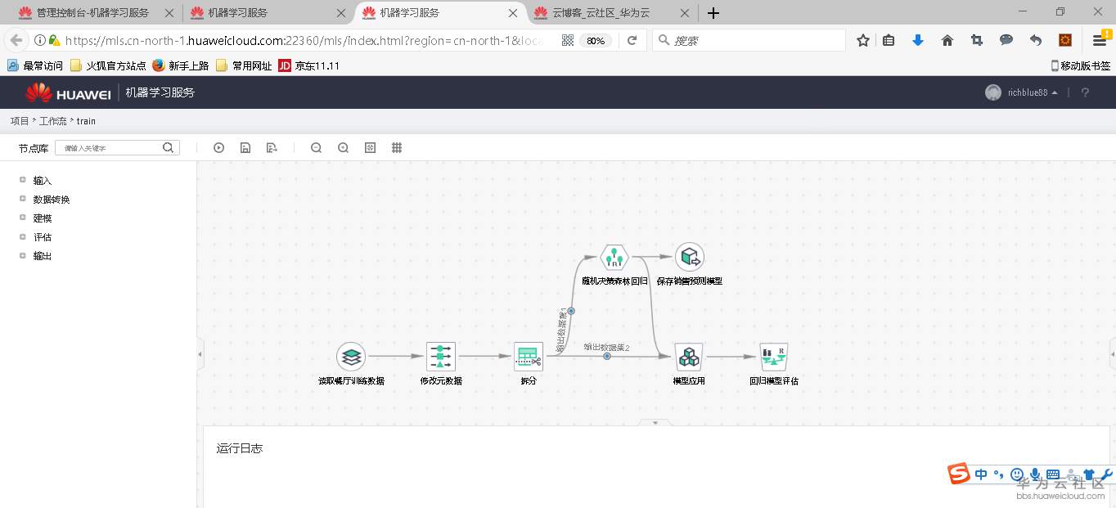Run the workflow using the play icon
Viewport: 1116px width, 508px height.
(x=218, y=147)
